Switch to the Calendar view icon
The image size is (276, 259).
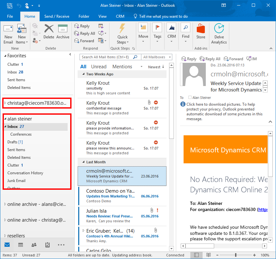click(x=21, y=245)
